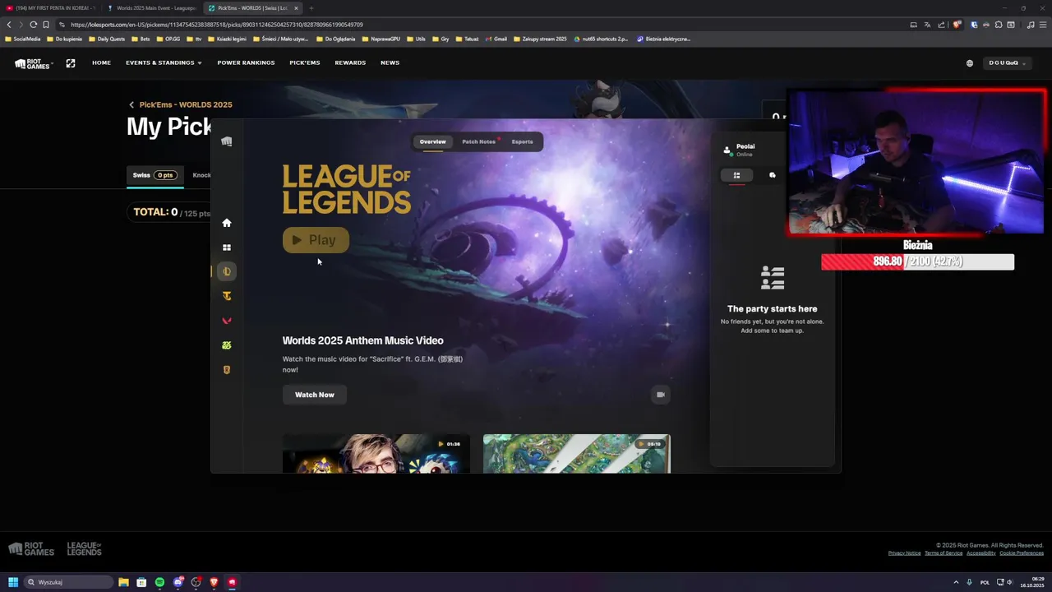Viewport: 1052px width, 592px height.
Task: Switch to the Patch Notes tab
Action: click(478, 141)
